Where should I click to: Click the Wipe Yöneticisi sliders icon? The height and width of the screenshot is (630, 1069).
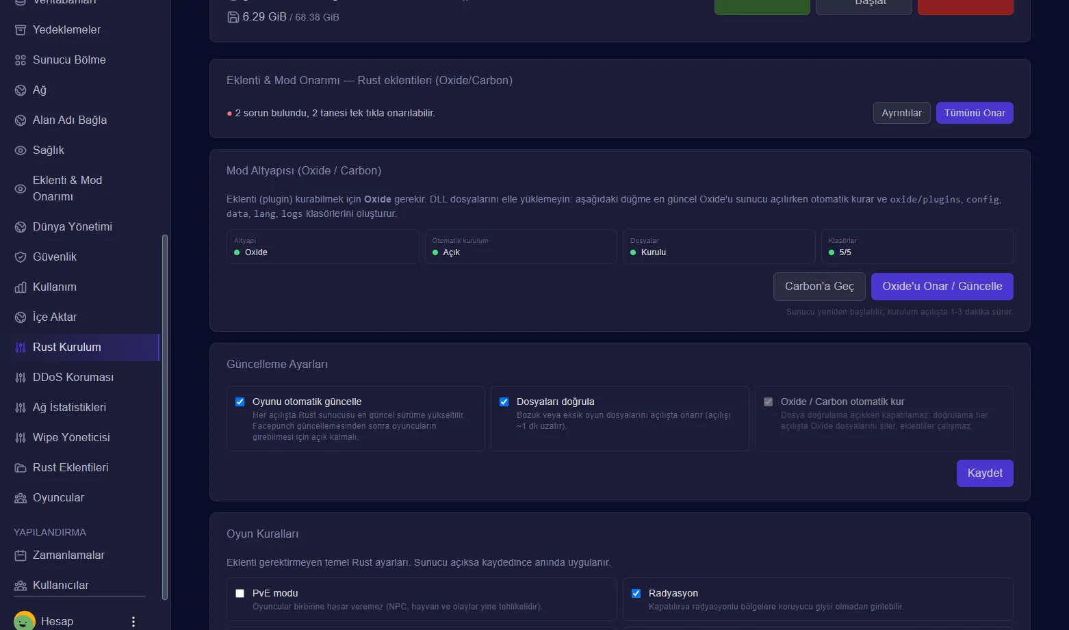tap(21, 438)
